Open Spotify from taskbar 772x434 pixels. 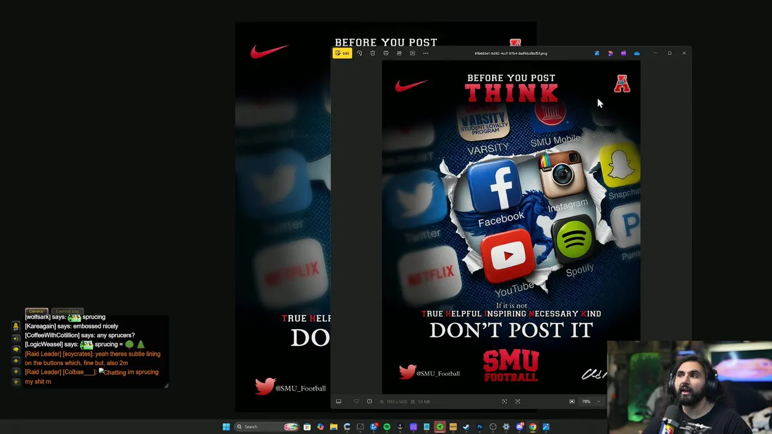387,427
